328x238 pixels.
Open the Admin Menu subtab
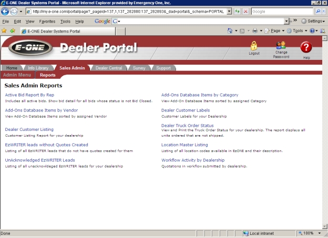tap(17, 75)
